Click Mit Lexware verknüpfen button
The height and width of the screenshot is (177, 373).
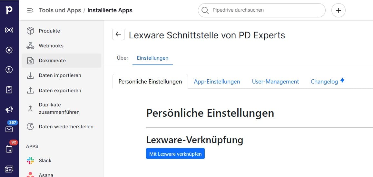tap(175, 154)
